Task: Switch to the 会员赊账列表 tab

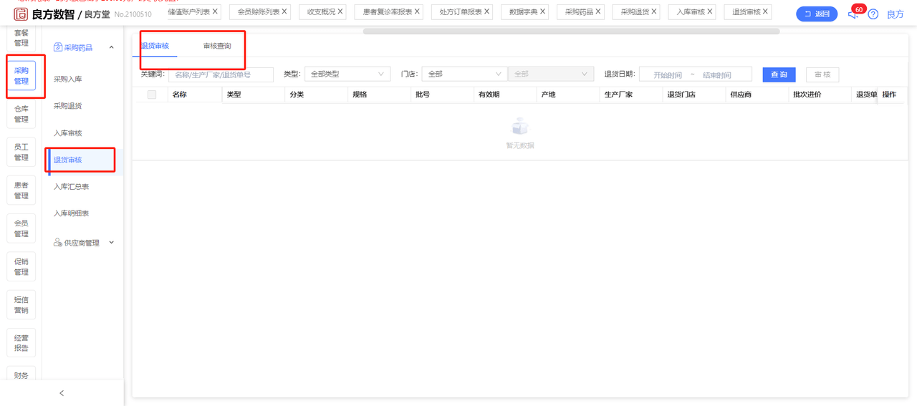Action: tap(259, 12)
